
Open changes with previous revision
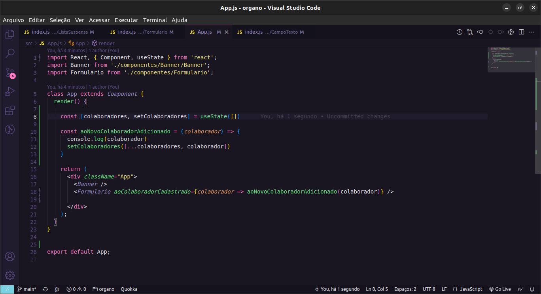[480, 32]
